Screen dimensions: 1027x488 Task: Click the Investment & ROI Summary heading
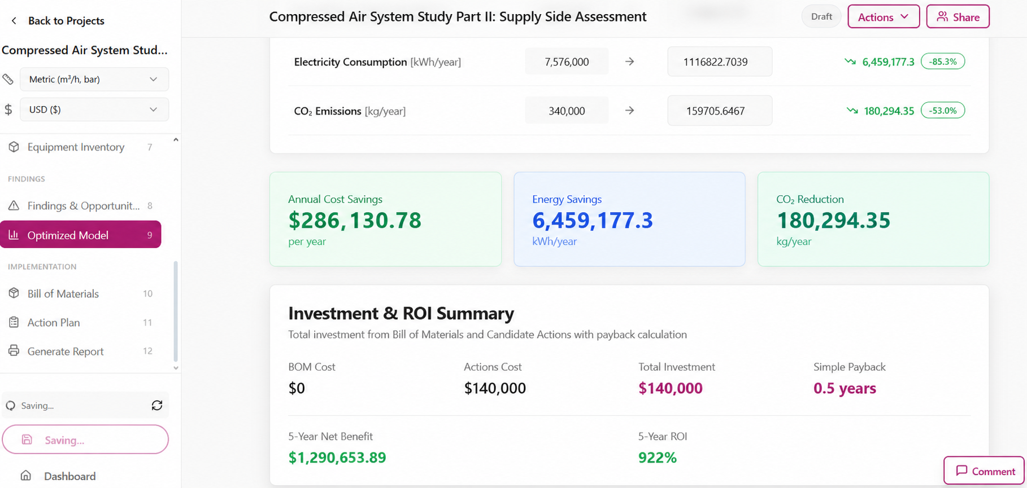[x=401, y=313]
